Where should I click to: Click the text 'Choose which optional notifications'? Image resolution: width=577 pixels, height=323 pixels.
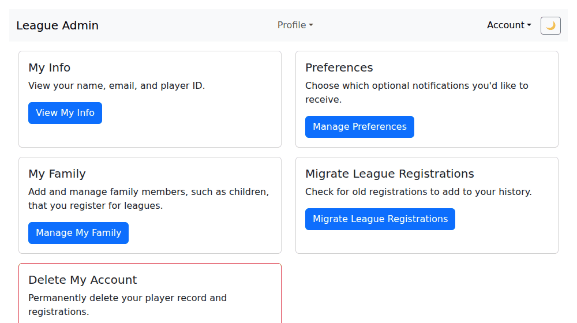click(x=387, y=86)
